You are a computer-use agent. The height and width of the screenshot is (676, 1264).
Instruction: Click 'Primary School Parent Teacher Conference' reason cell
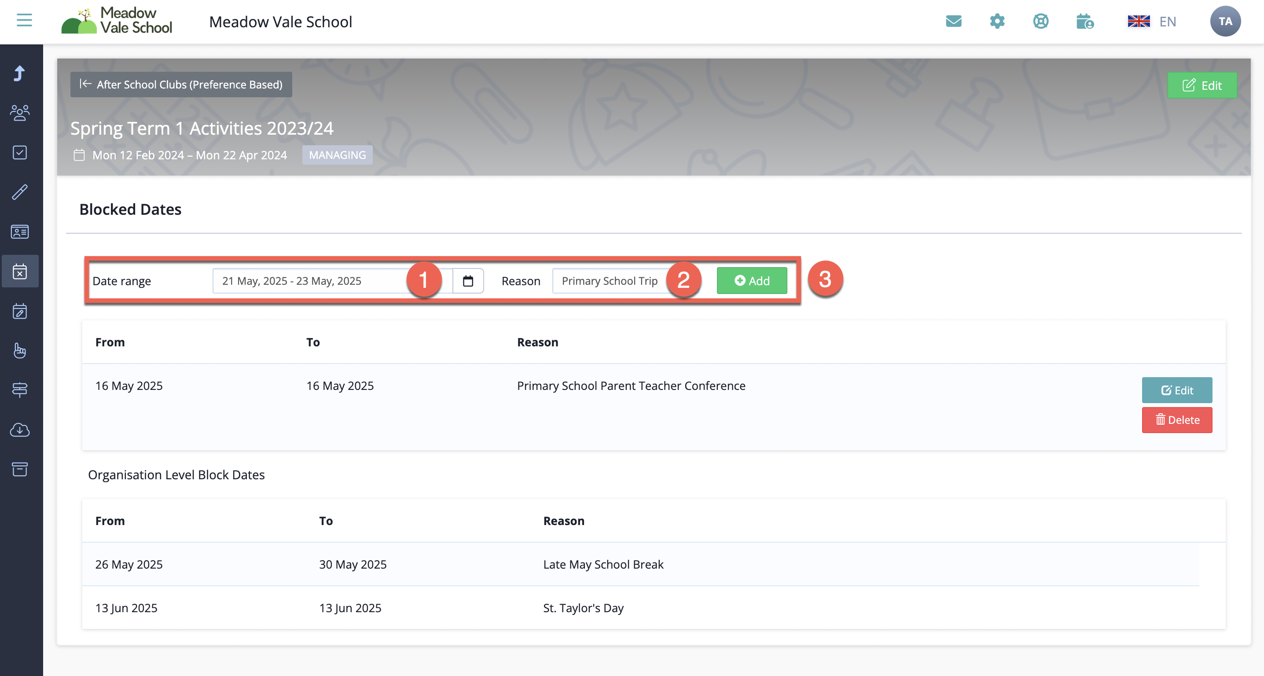[631, 386]
